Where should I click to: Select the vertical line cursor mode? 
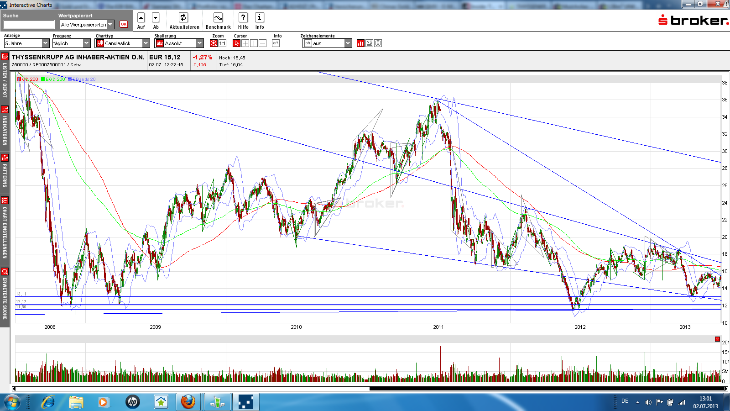click(x=254, y=43)
